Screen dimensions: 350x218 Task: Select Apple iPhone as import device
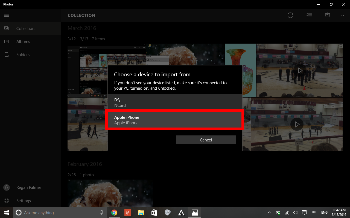pos(175,120)
